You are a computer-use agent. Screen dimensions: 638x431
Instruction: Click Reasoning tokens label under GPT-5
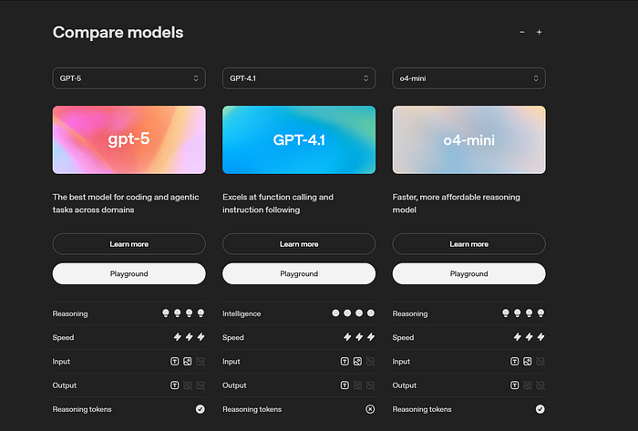click(x=82, y=409)
